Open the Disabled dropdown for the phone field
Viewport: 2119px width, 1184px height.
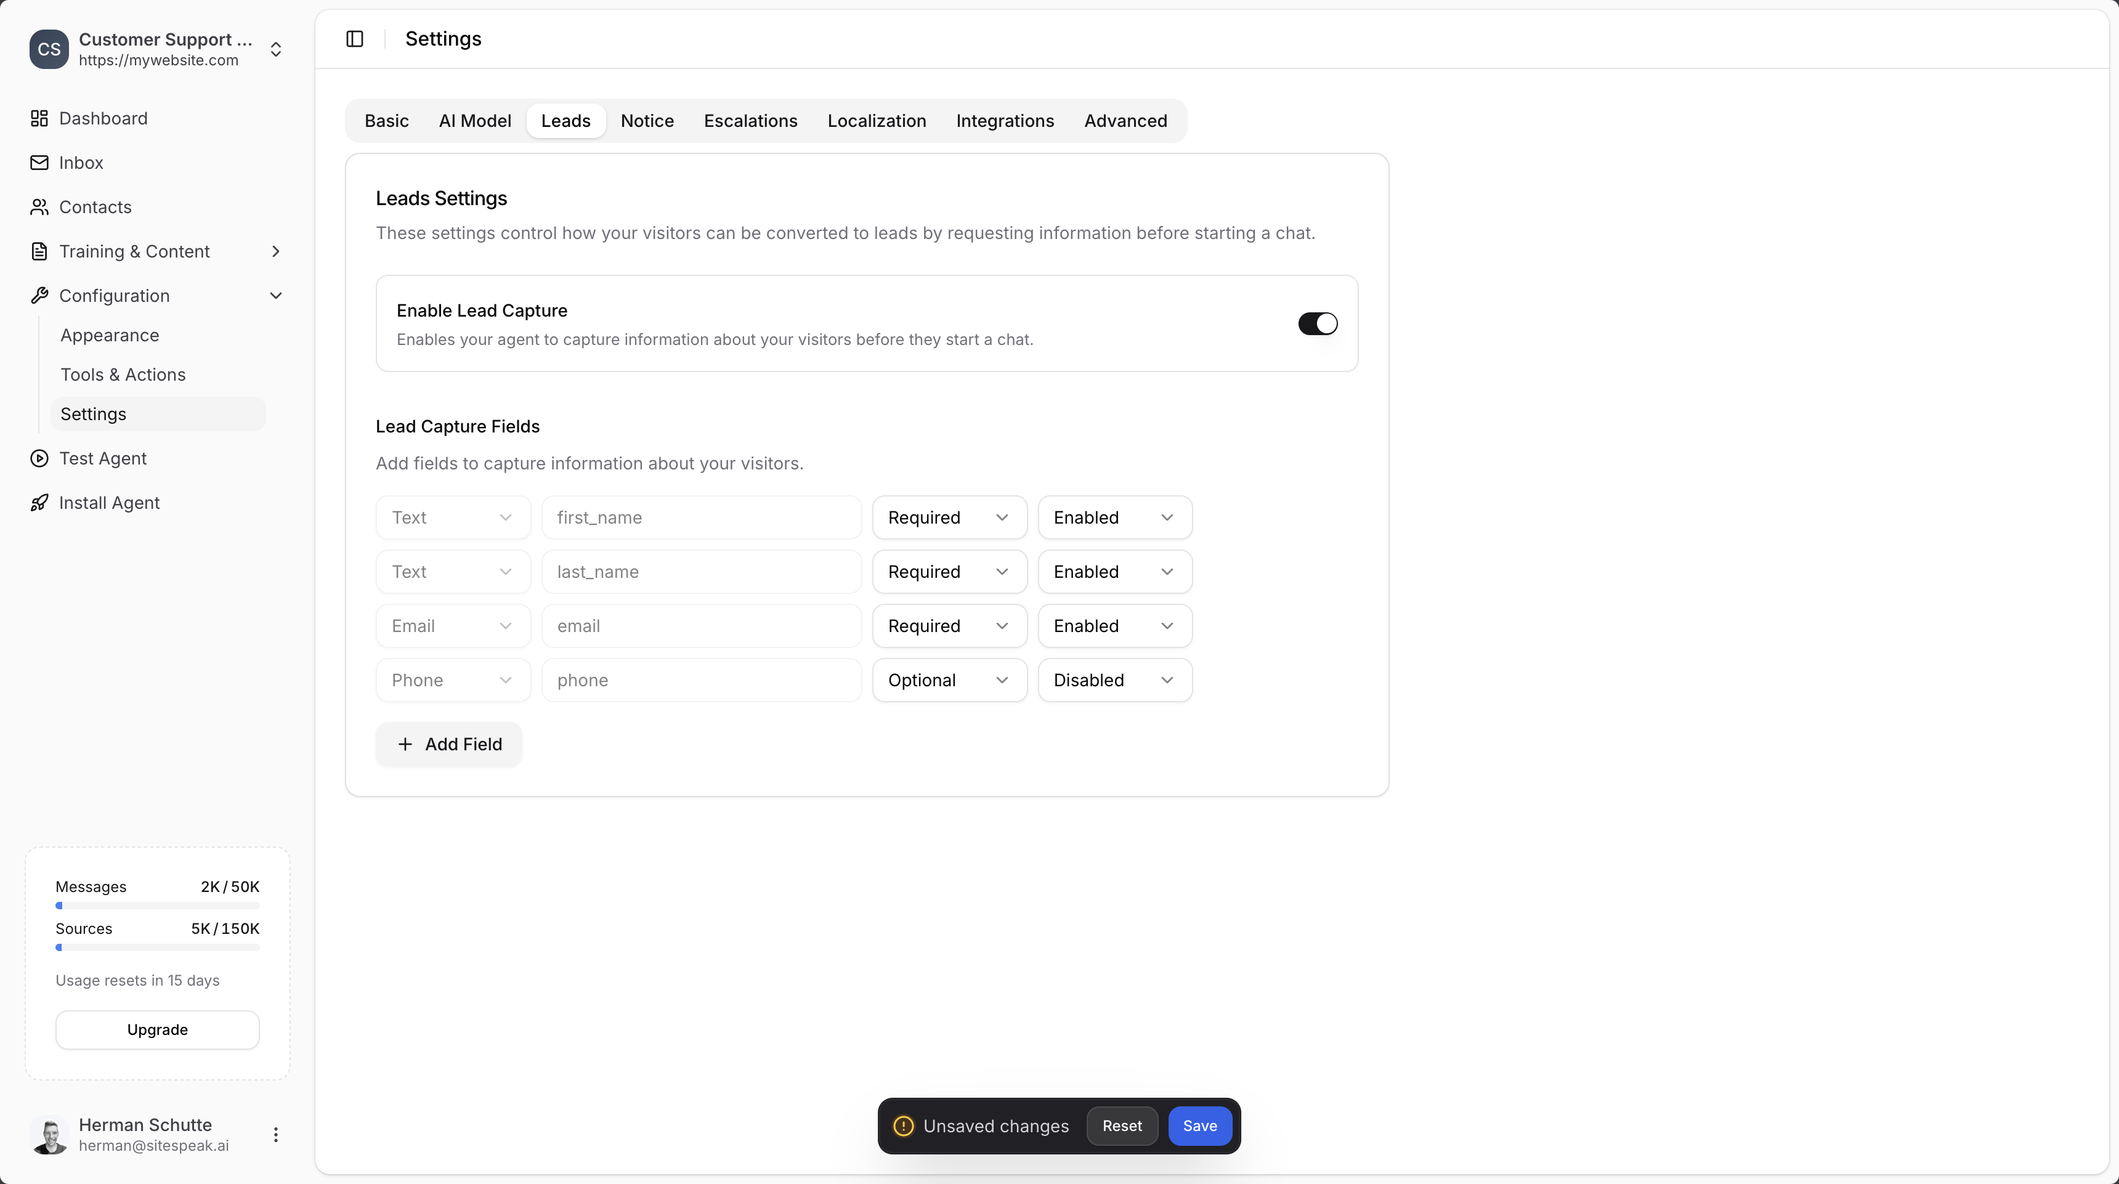1114,679
